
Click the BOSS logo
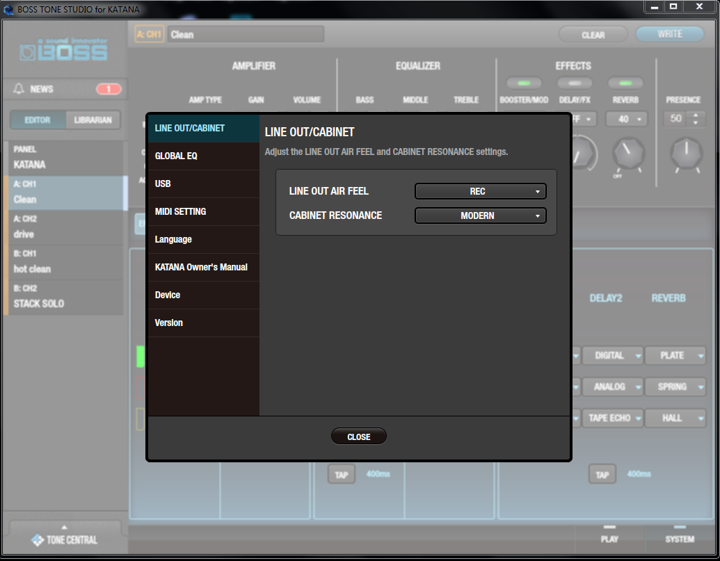tap(64, 50)
